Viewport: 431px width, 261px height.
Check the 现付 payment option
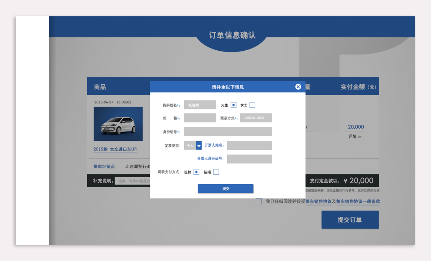click(x=196, y=172)
